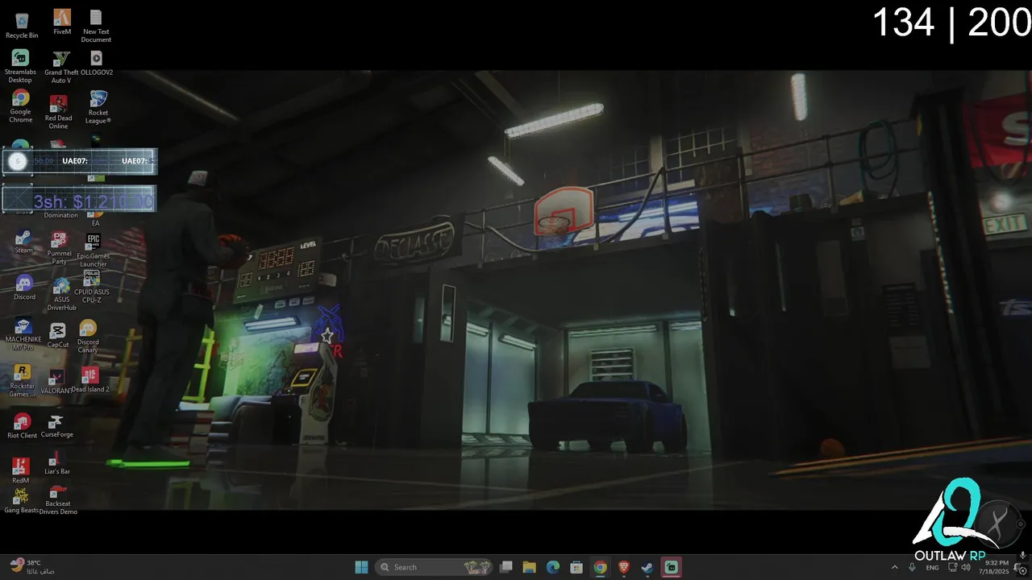The image size is (1032, 580).
Task: Switch to Streamlabs on the taskbar
Action: click(671, 567)
